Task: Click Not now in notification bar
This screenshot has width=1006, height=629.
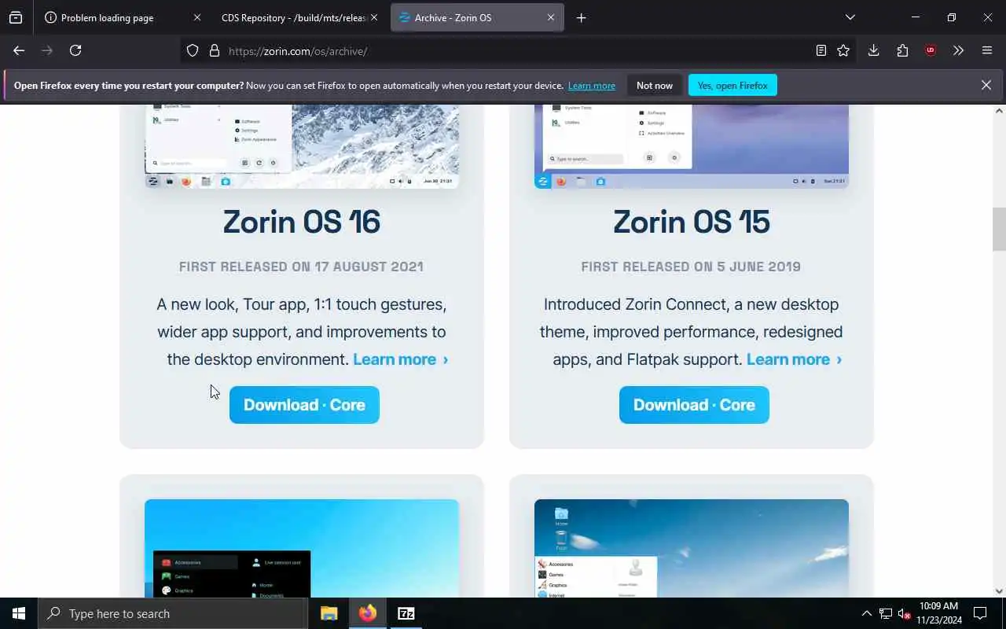Action: [x=655, y=85]
